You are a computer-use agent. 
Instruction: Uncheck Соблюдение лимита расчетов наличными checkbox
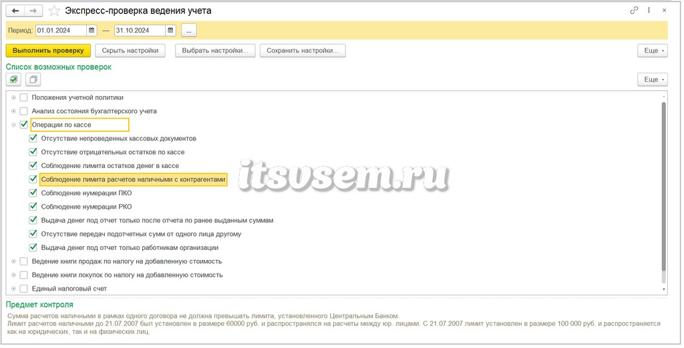[33, 179]
